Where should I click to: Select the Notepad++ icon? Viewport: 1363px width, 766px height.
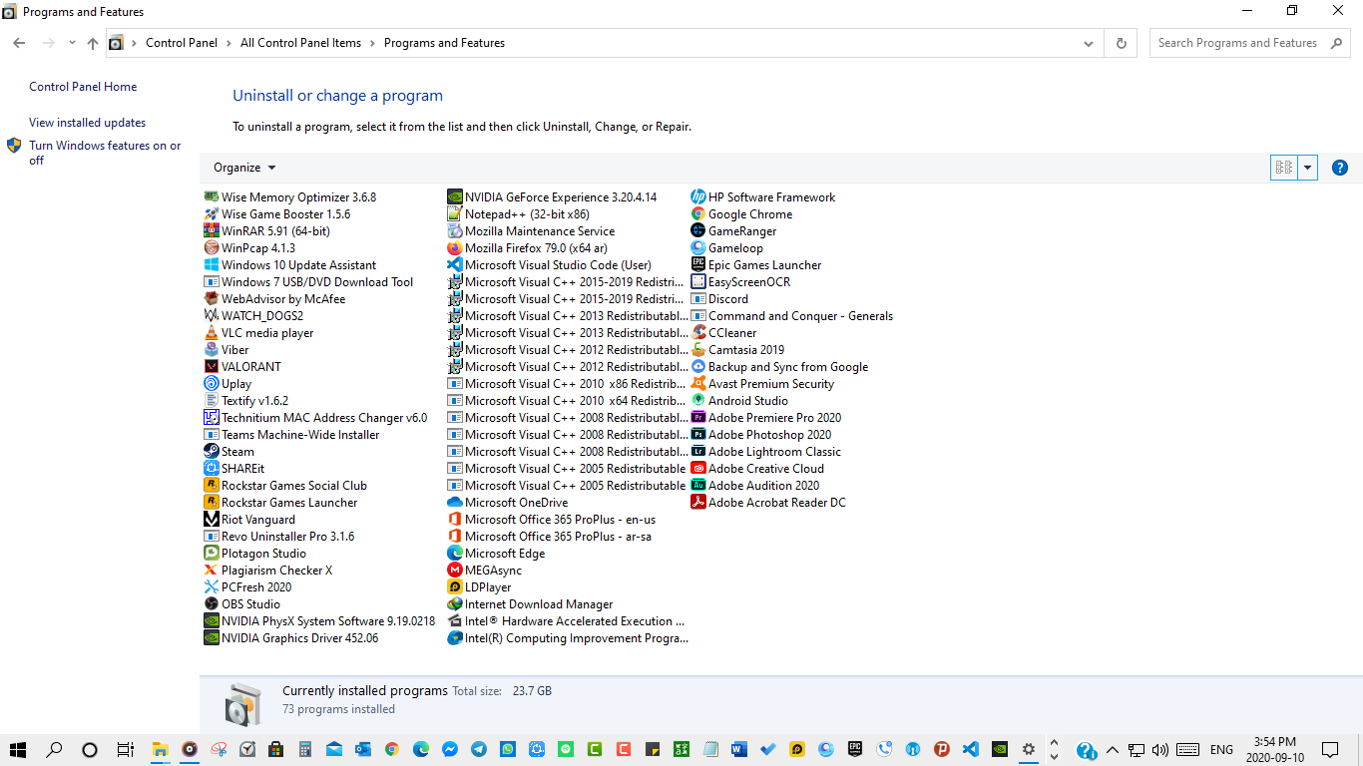[x=455, y=214]
